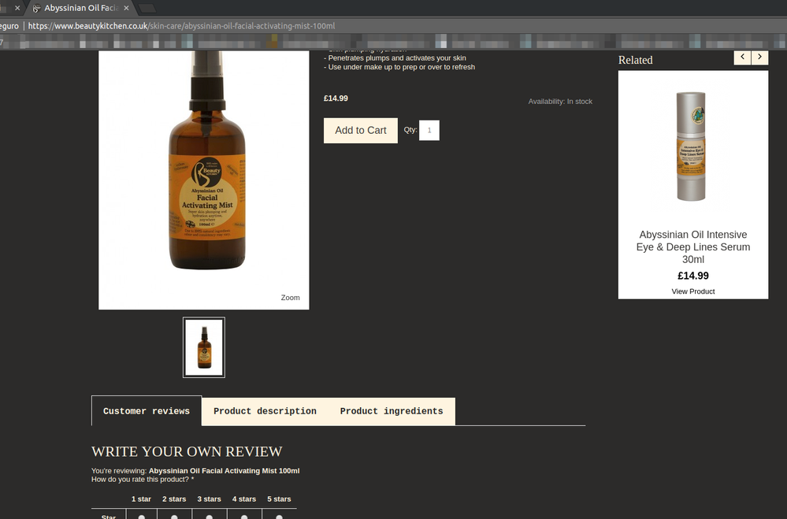Select the 5 stars rating radio button
This screenshot has height=519, width=787.
tap(279, 517)
